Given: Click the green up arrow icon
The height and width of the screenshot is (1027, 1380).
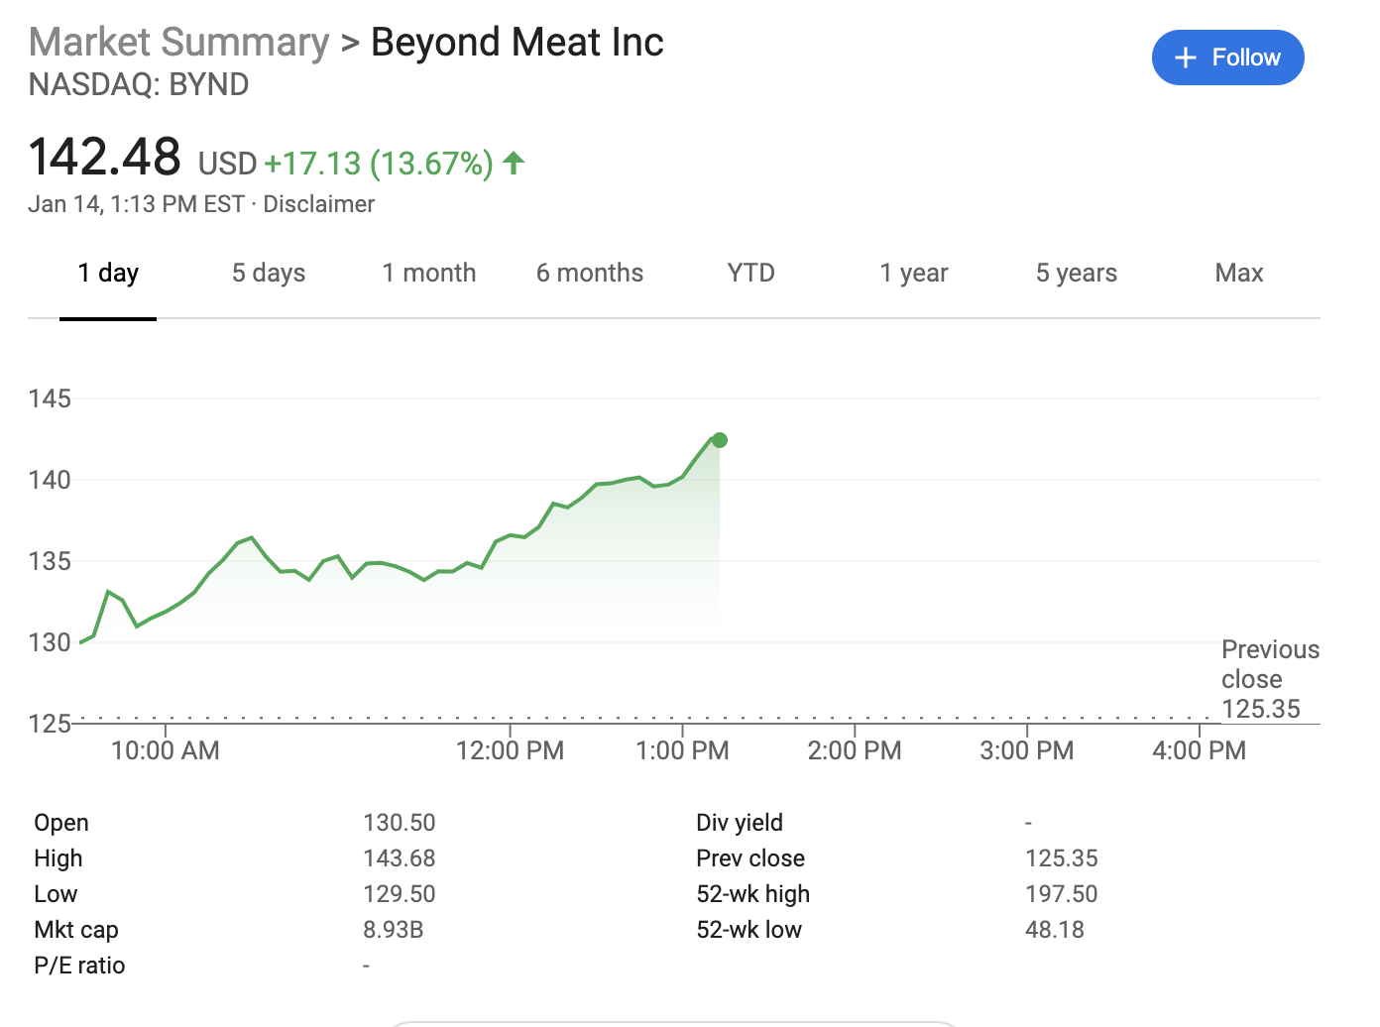Looking at the screenshot, I should click(x=514, y=163).
